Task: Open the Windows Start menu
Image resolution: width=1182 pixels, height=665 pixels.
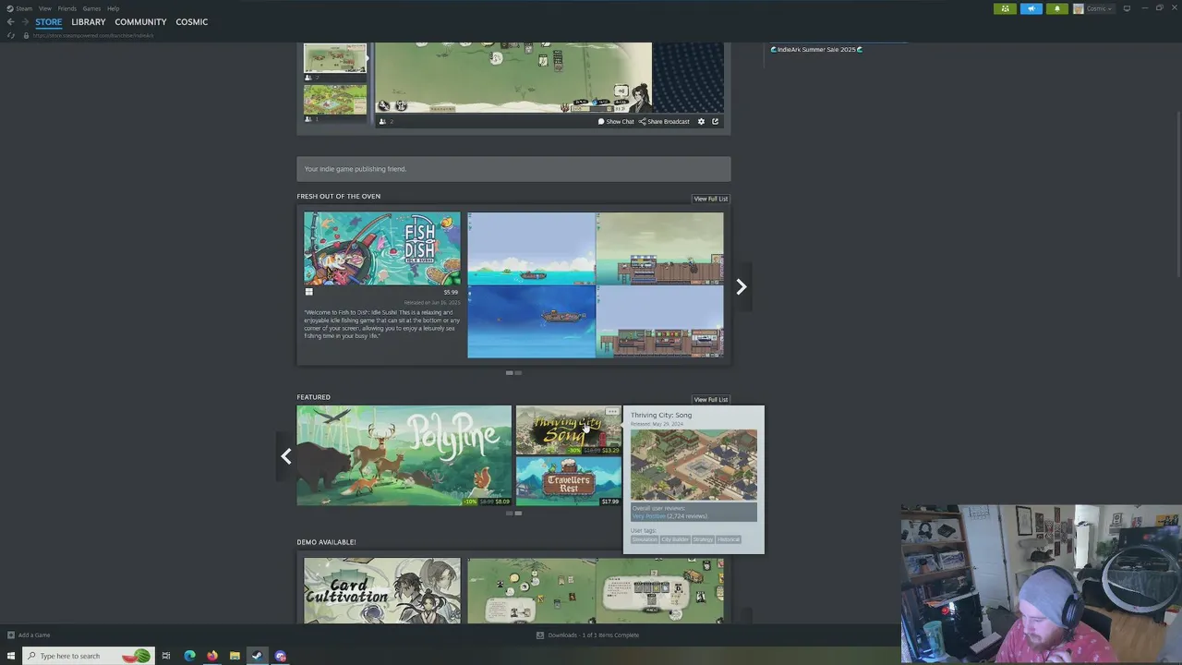Action: [10, 656]
